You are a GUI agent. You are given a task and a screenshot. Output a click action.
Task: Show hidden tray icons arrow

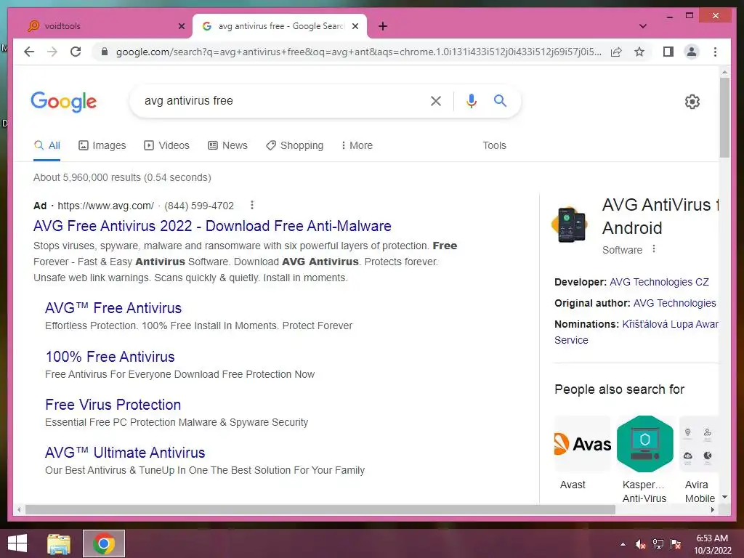[x=623, y=544]
